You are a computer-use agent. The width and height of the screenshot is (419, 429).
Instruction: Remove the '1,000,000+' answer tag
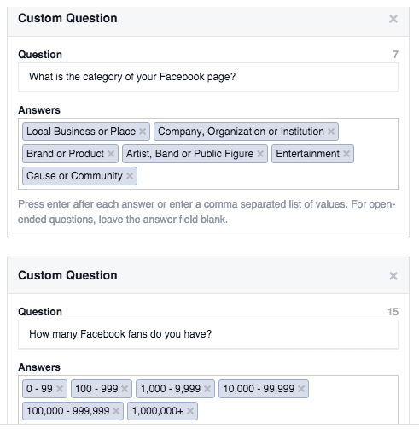(x=190, y=411)
